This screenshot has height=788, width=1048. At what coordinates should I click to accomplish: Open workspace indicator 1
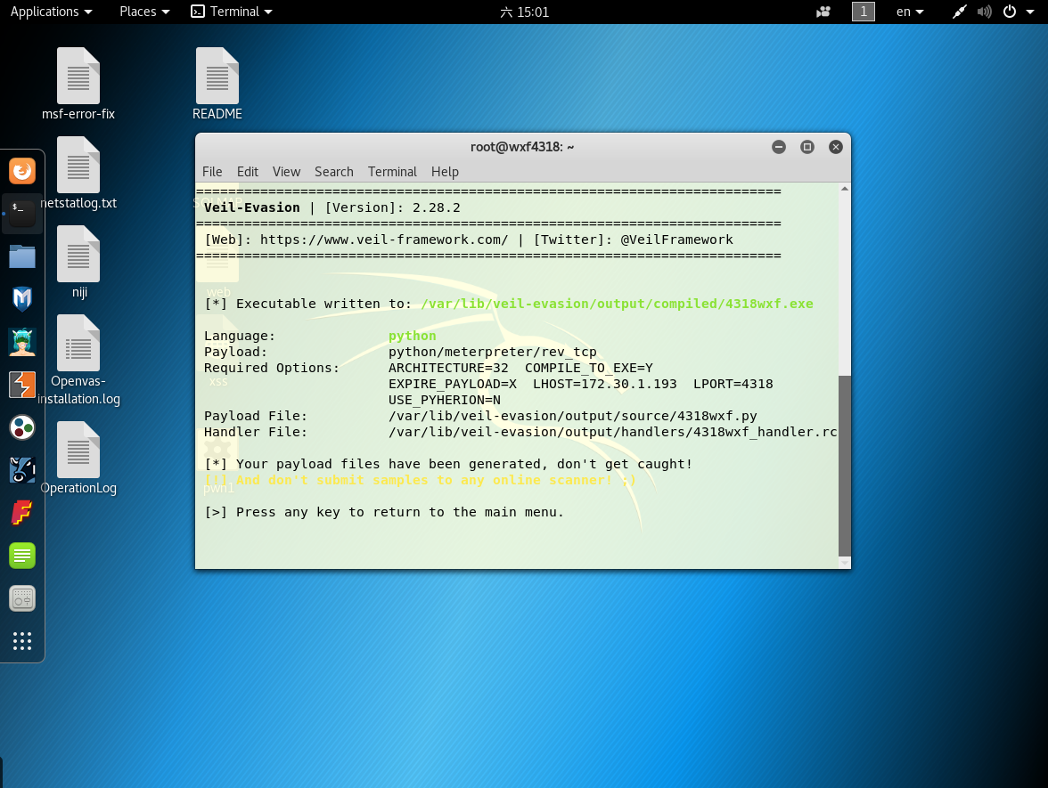[x=863, y=12]
